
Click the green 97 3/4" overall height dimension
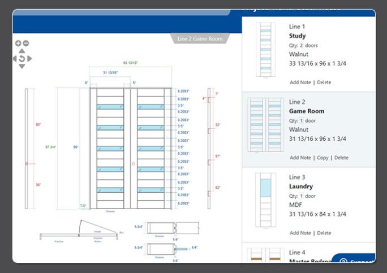(50, 147)
